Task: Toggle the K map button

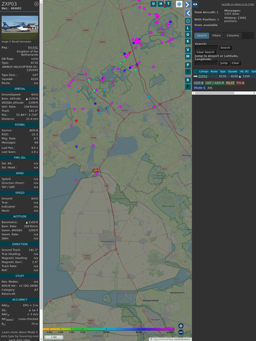Action: (188, 41)
